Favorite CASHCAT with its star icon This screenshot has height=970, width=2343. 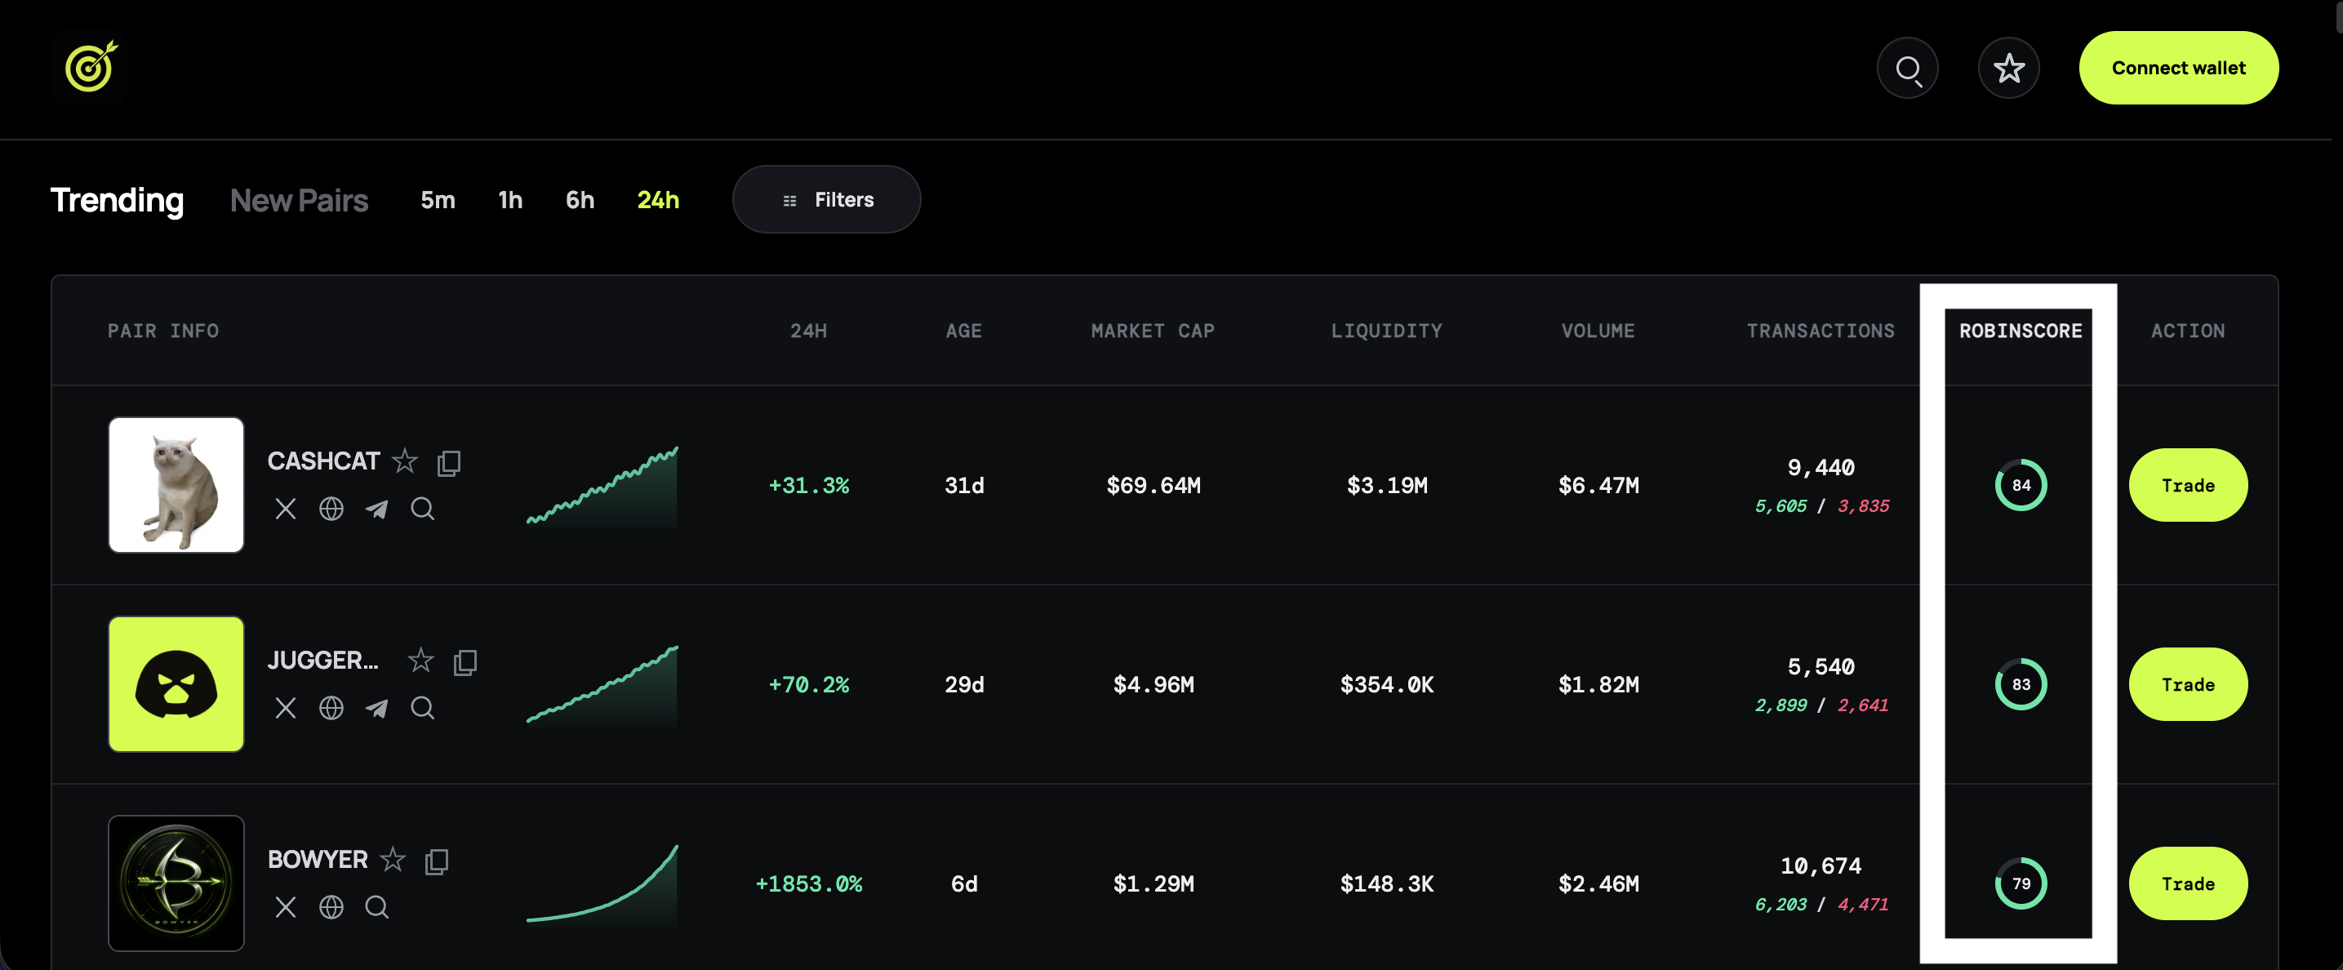[405, 461]
